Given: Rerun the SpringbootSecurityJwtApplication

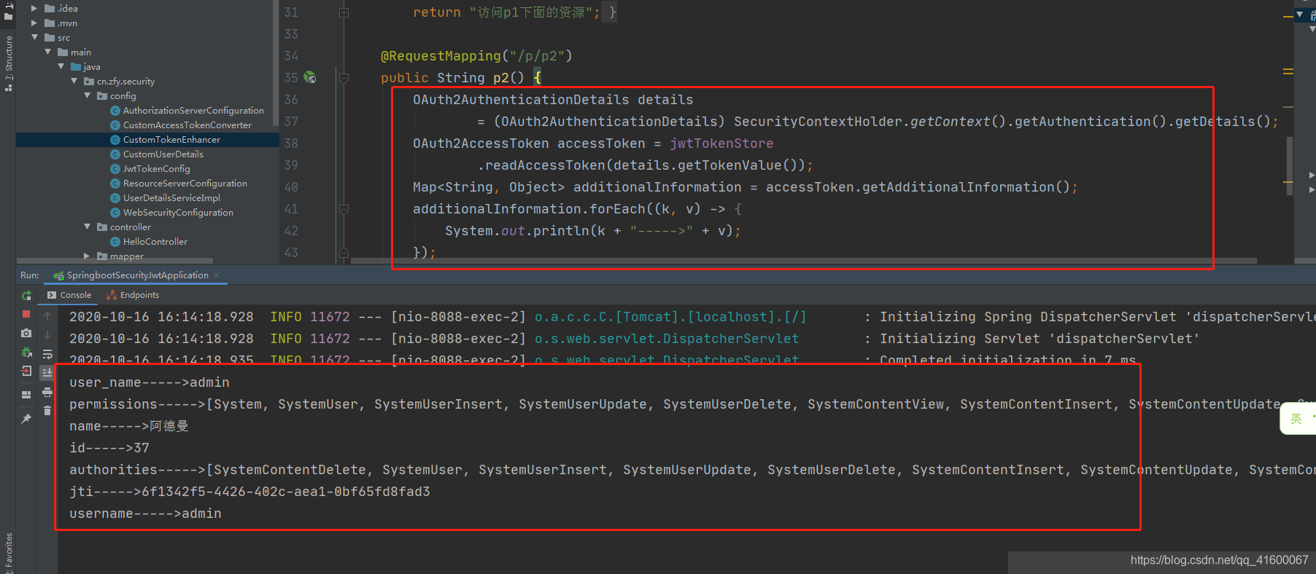Looking at the screenshot, I should (26, 295).
